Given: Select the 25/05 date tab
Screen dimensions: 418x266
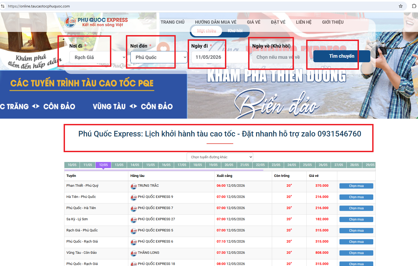Looking at the screenshot, I should 308,165.
